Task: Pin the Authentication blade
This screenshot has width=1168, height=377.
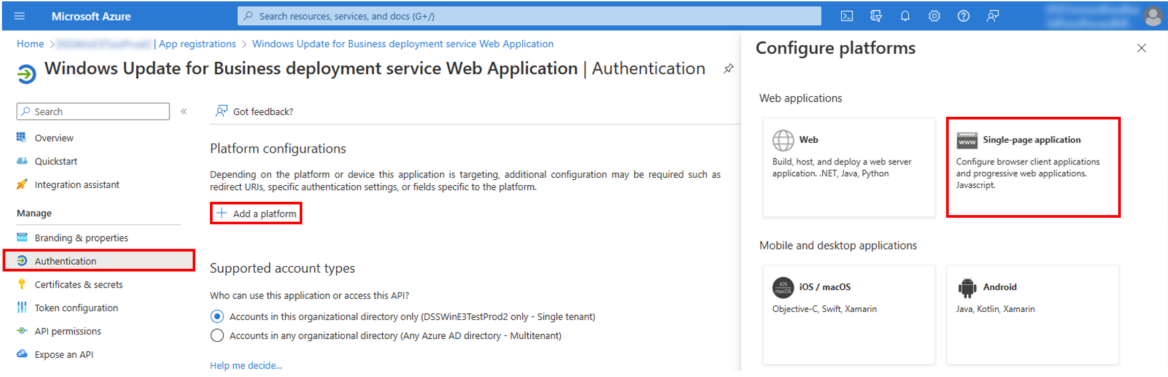Action: pos(728,68)
